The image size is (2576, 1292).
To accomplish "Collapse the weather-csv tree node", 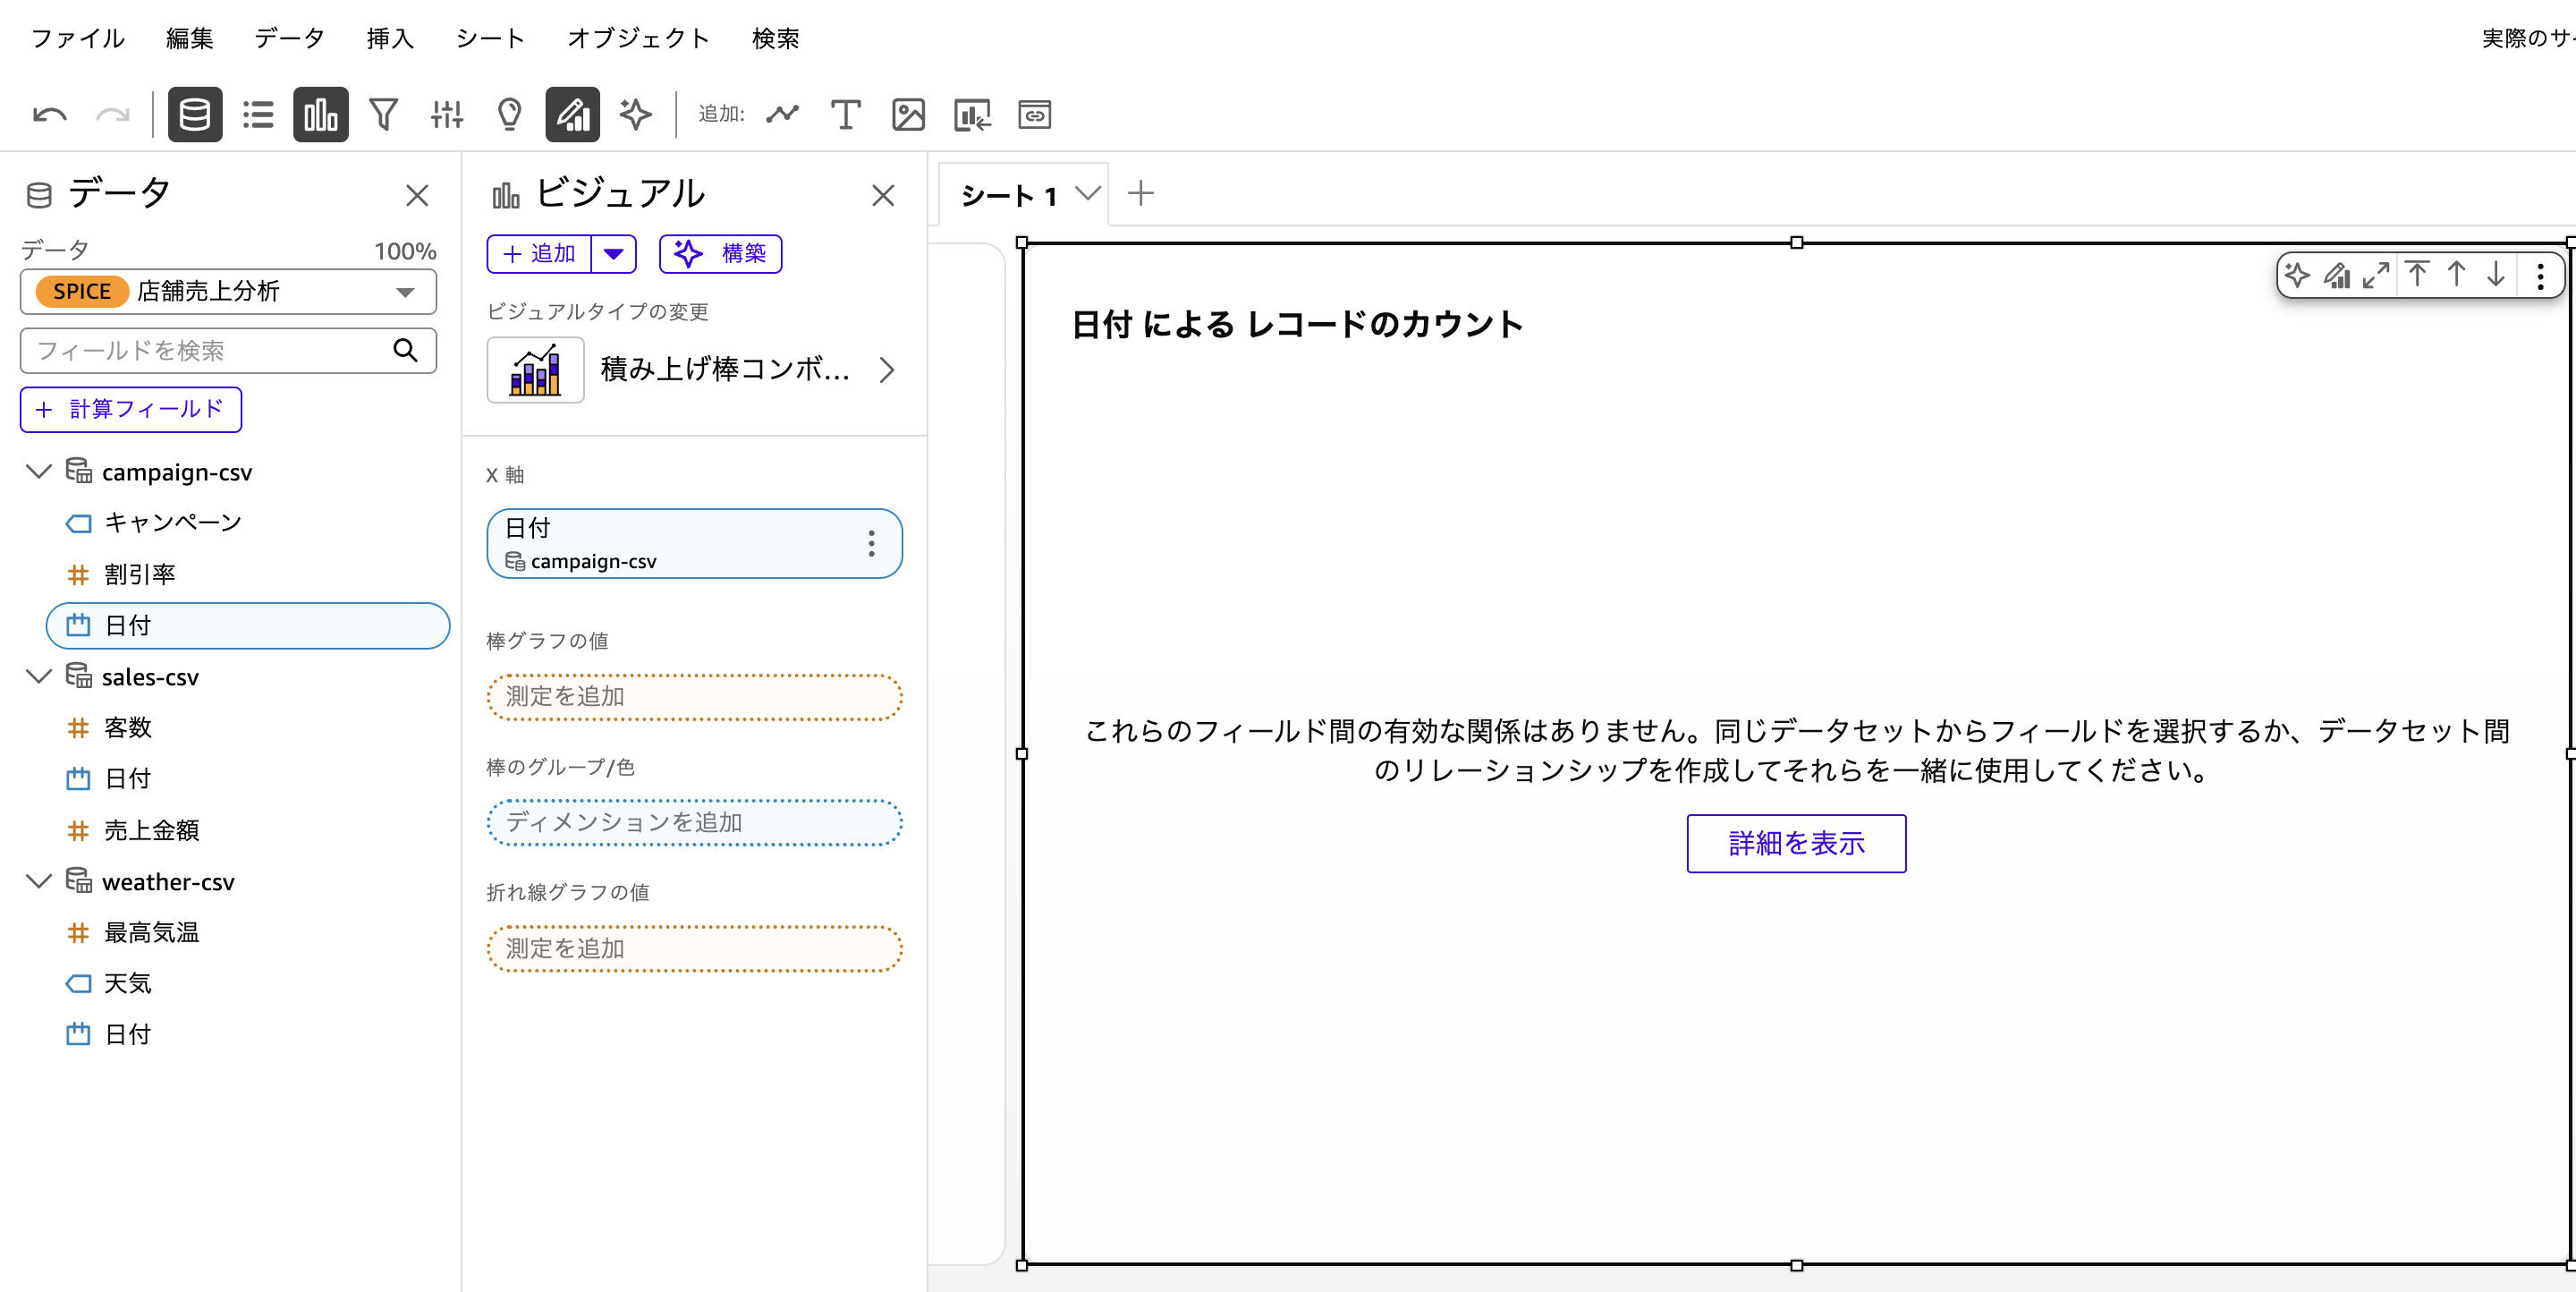I will click(39, 882).
